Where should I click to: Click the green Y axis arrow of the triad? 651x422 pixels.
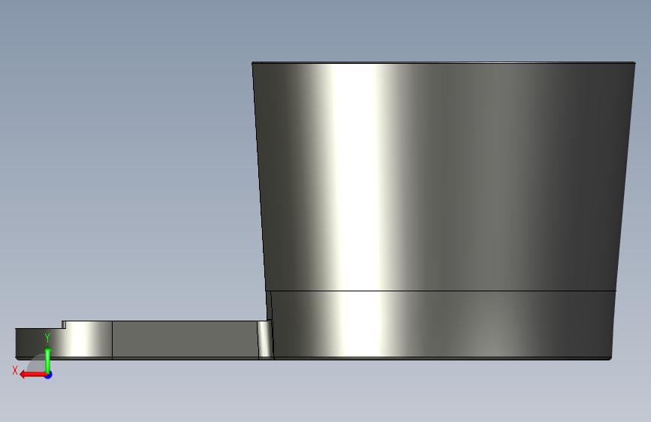click(48, 360)
